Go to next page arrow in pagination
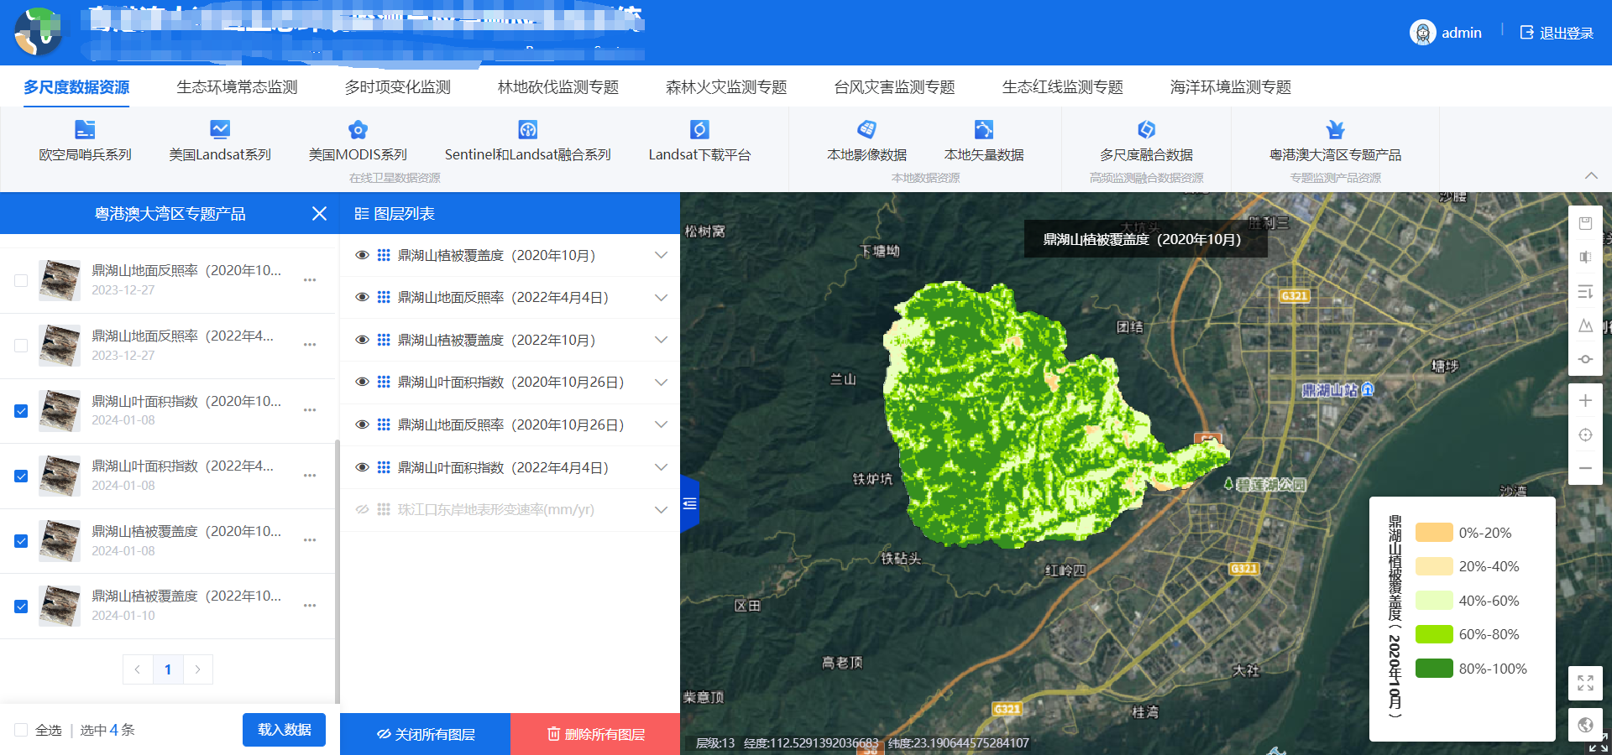 (198, 669)
